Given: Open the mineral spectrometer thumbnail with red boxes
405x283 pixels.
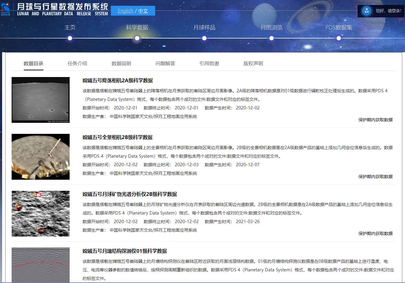Looking at the screenshot, I should [41, 214].
